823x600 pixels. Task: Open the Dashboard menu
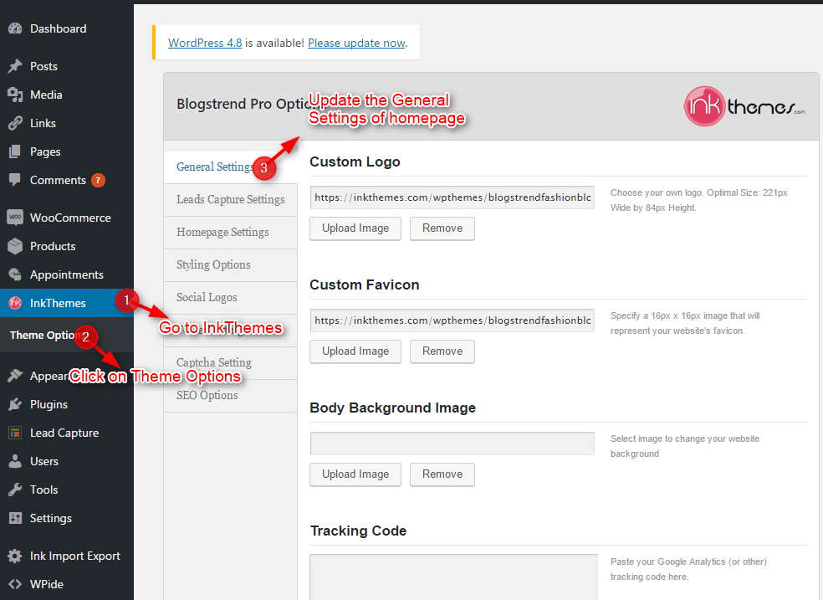[x=67, y=28]
